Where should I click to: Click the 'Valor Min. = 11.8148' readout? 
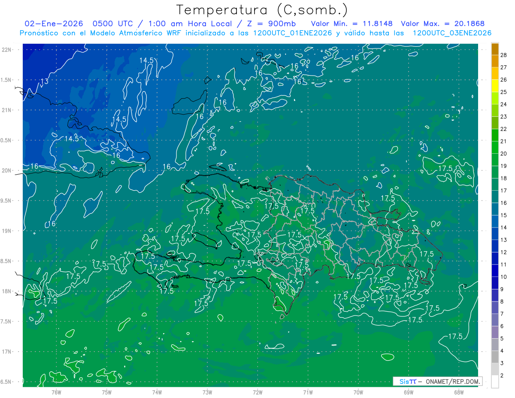(352, 24)
